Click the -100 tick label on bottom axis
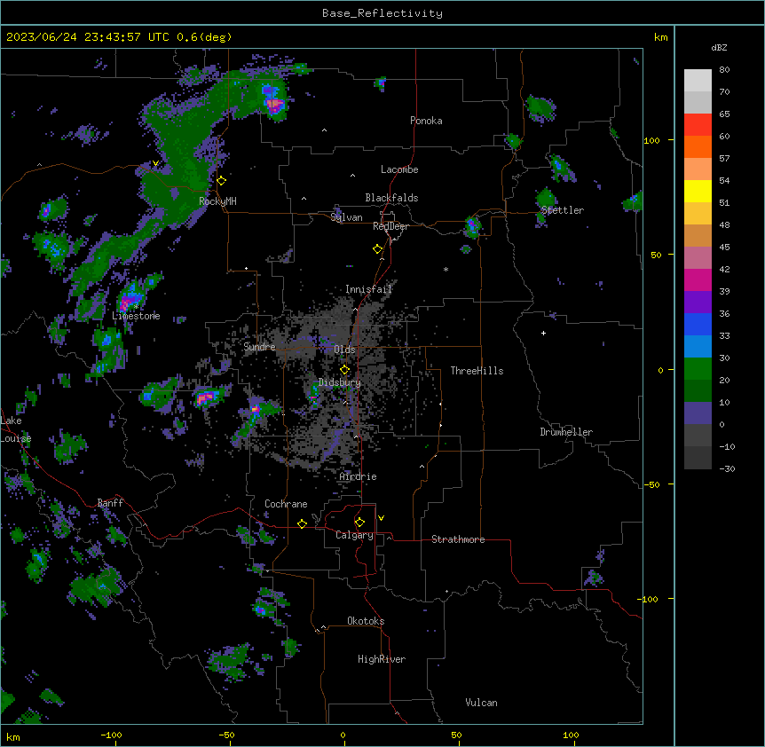The width and height of the screenshot is (765, 747). (x=111, y=735)
